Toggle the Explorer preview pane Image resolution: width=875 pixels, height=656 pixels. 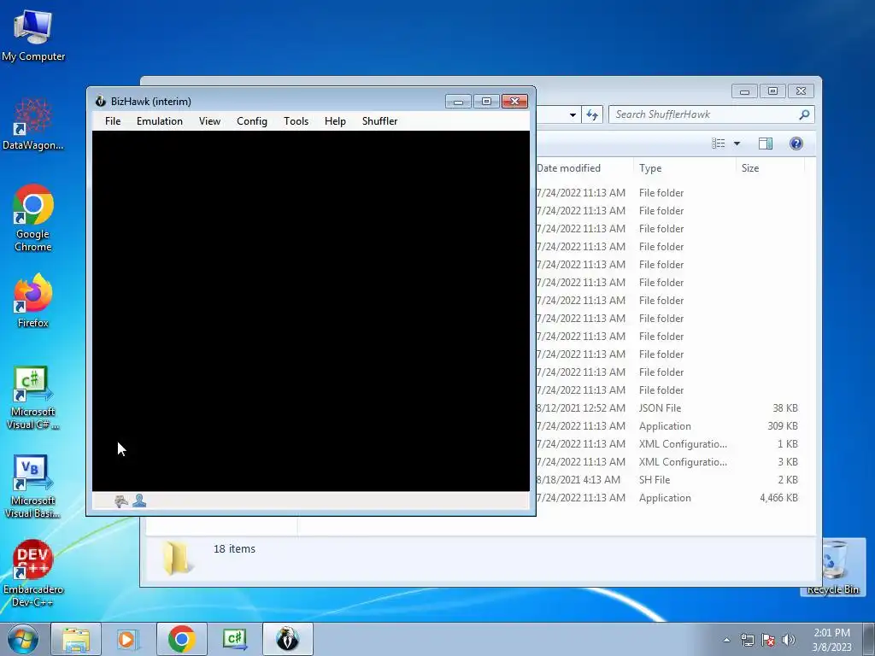[766, 143]
